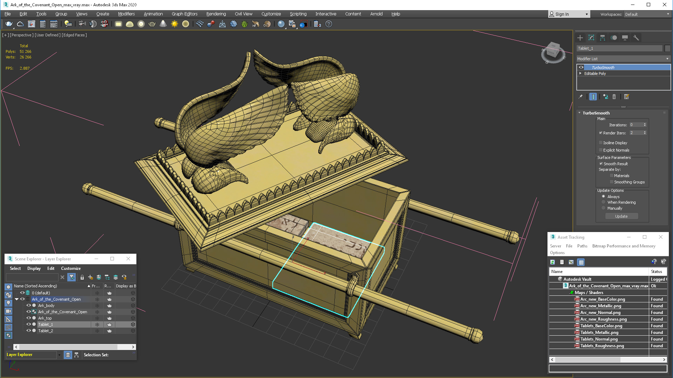Click create new layer icon in Layer Explorer

coord(90,277)
